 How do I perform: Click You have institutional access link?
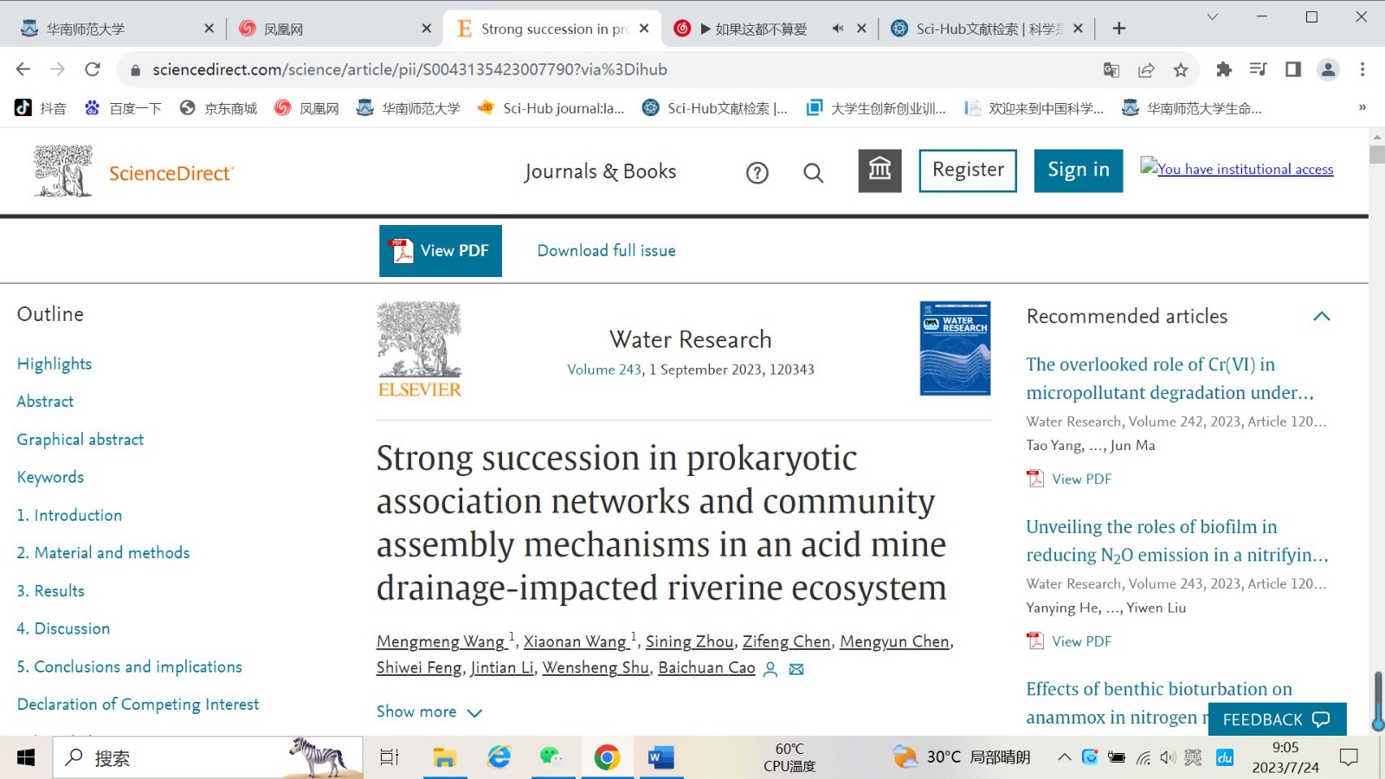click(x=1237, y=169)
